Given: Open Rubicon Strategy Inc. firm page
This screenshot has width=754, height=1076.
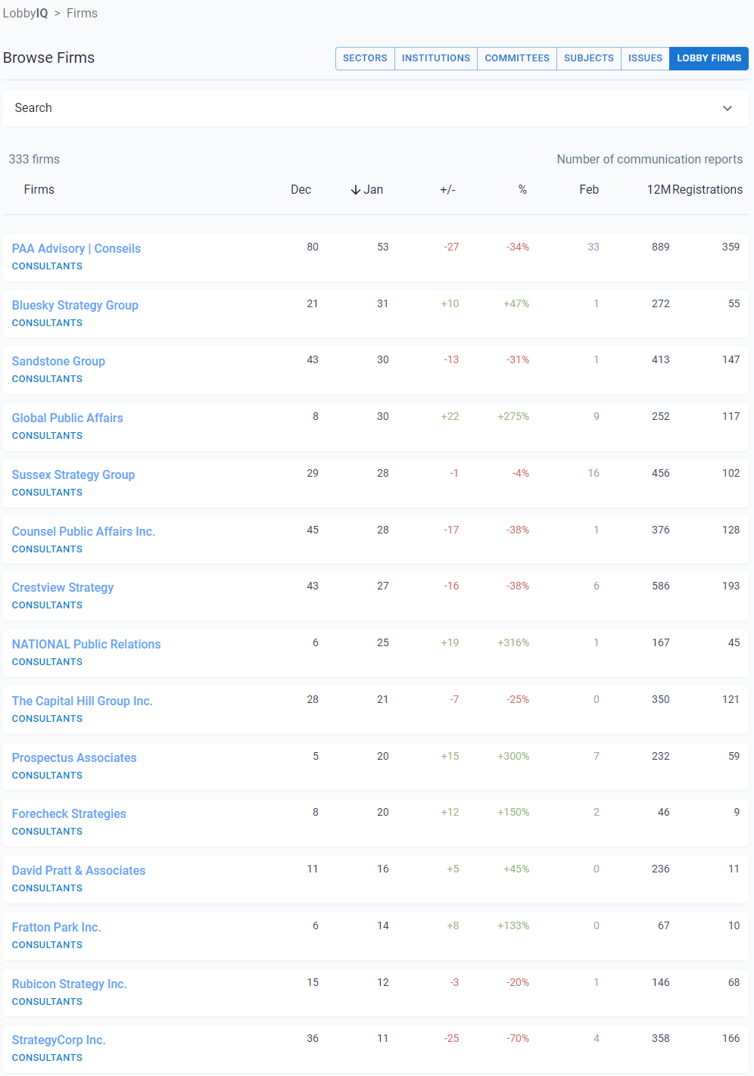Looking at the screenshot, I should 69,984.
